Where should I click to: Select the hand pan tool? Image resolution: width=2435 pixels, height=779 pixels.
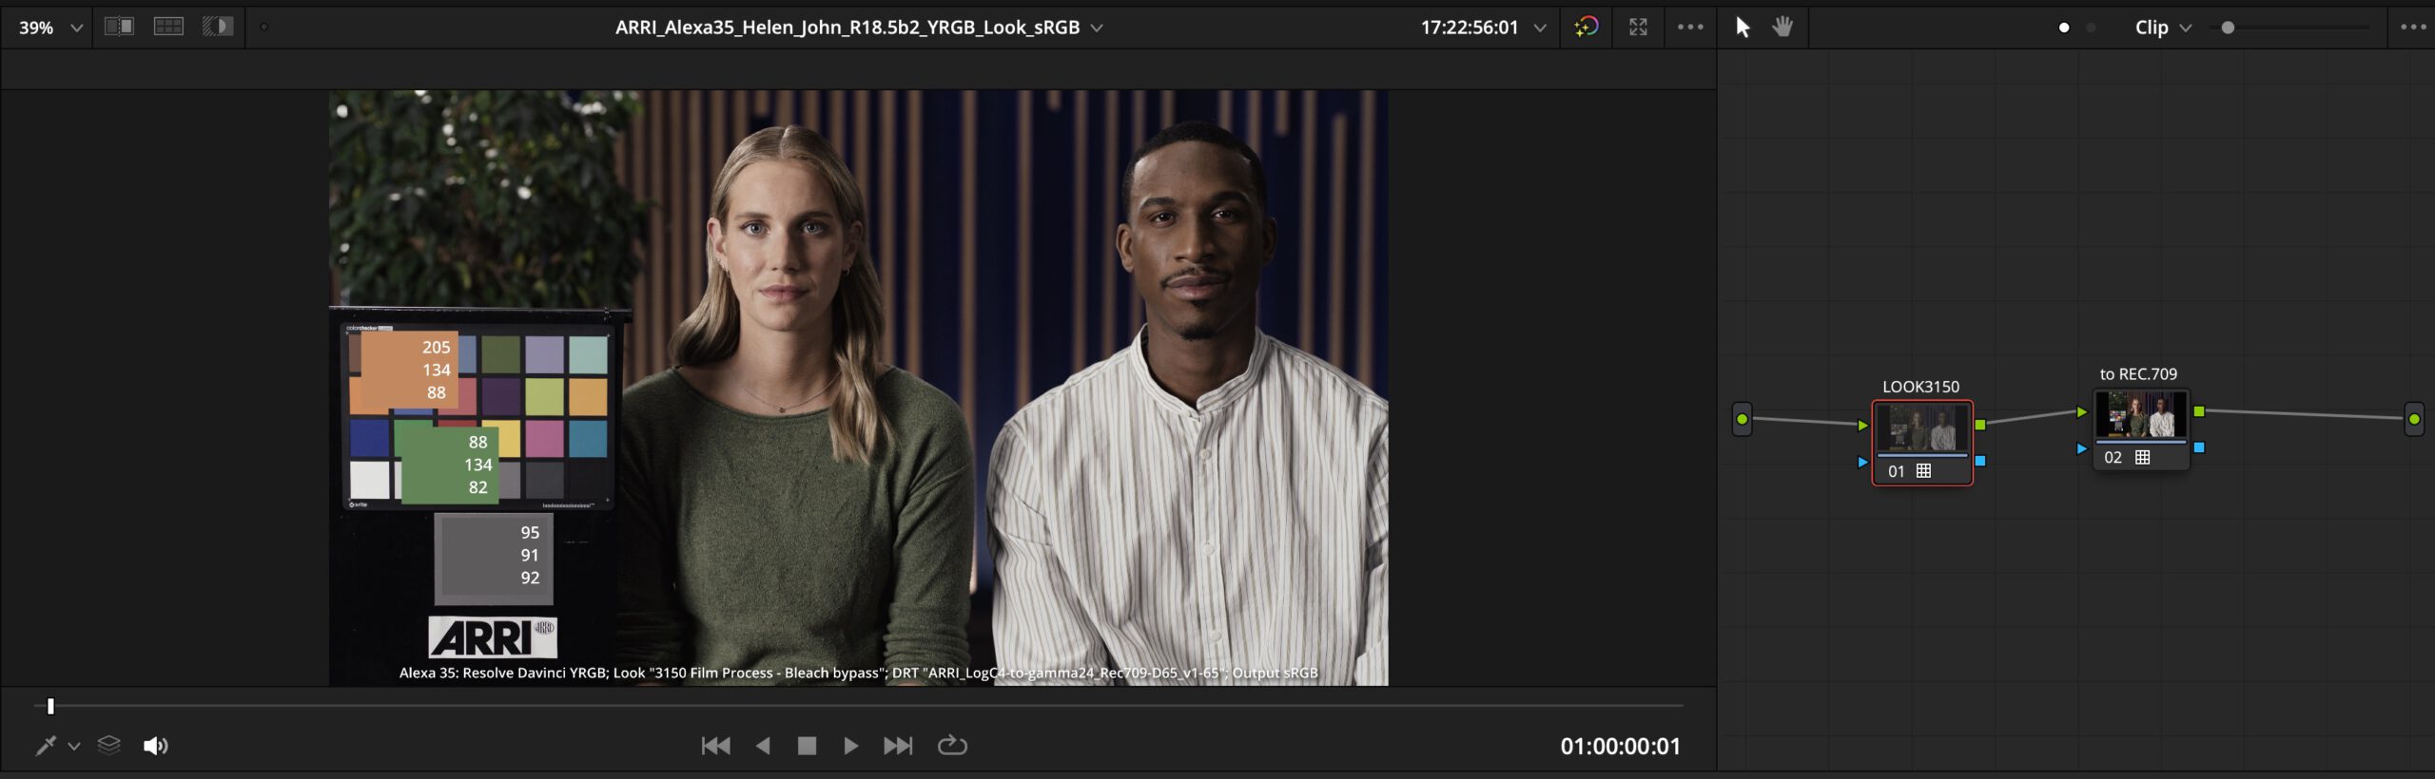[1782, 28]
